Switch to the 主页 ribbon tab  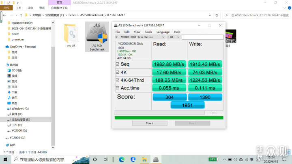pyautogui.click(x=18, y=8)
